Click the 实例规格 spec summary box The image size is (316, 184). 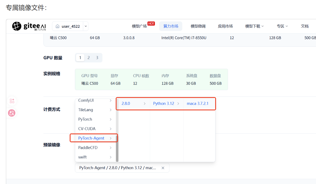(151, 79)
